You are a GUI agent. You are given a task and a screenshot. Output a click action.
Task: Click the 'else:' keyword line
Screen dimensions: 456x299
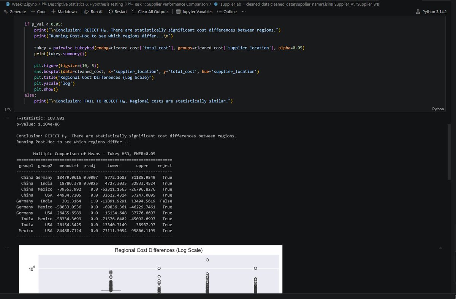pyautogui.click(x=30, y=95)
